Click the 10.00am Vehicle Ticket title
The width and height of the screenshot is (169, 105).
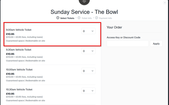point(19,70)
